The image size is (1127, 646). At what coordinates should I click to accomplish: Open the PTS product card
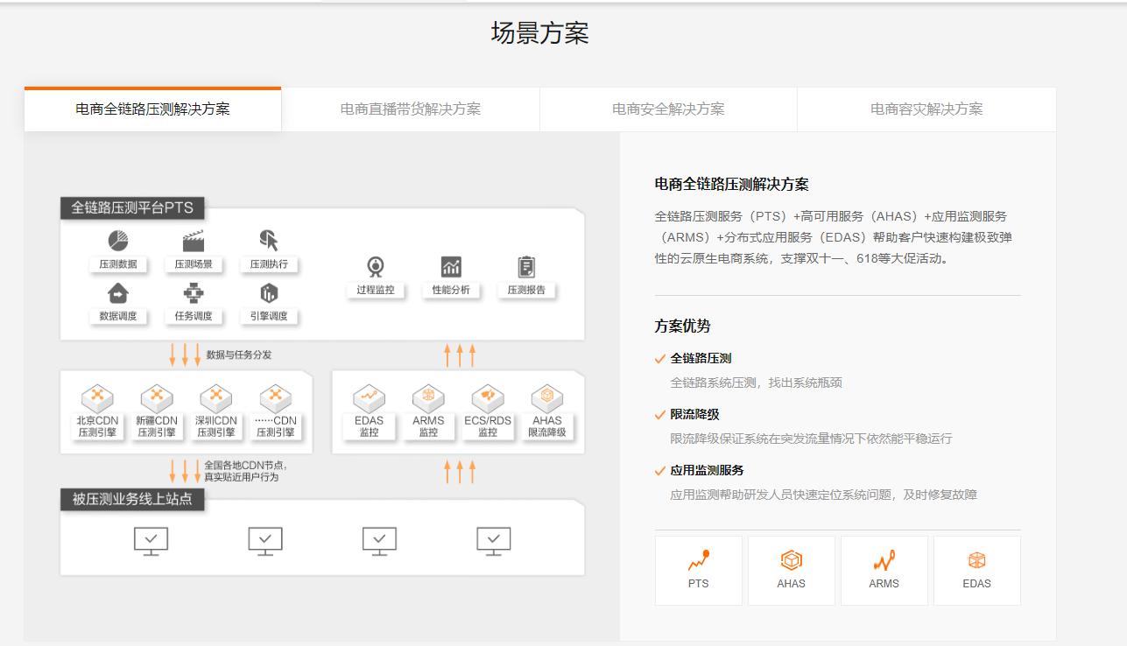[x=699, y=571]
